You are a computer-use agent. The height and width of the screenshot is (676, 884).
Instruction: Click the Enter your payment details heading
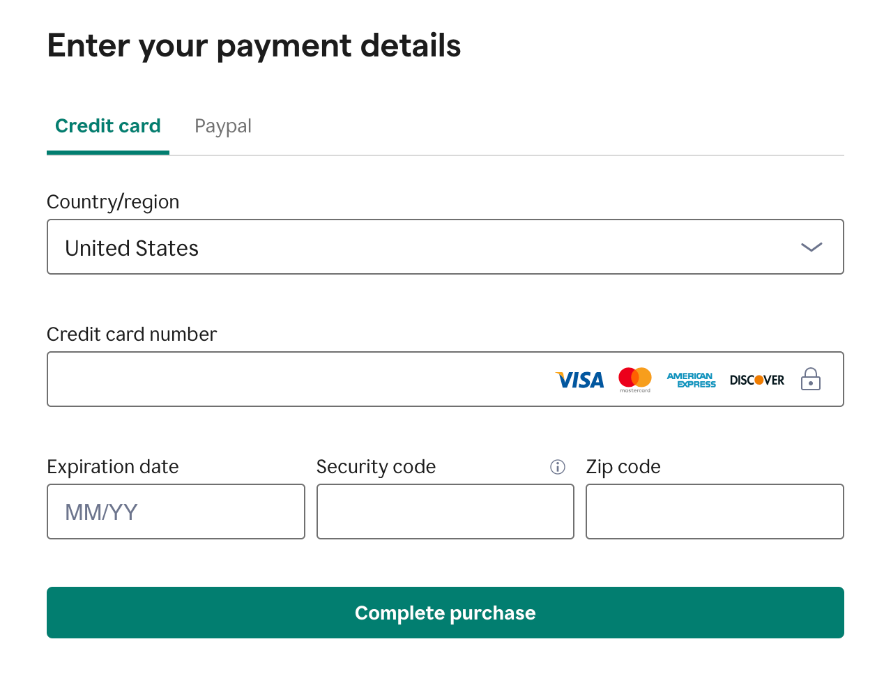pyautogui.click(x=254, y=45)
